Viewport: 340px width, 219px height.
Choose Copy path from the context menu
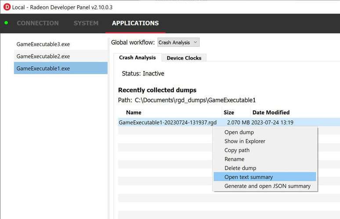(265, 150)
